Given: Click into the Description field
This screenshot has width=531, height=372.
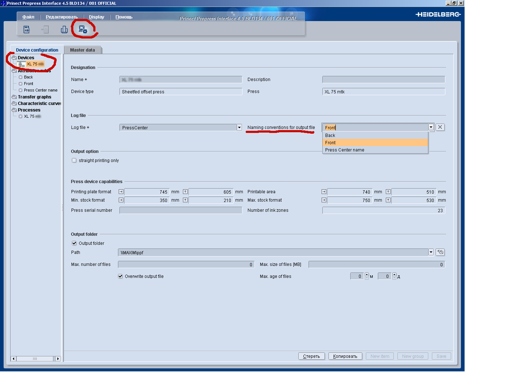Looking at the screenshot, I should click(x=384, y=80).
